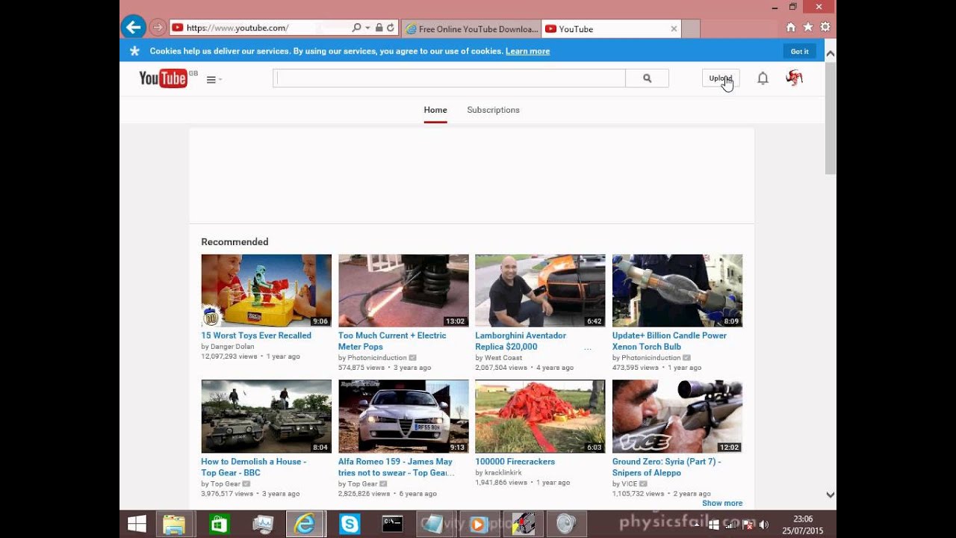Open the Billion Candle Power Xenon Torch thumbnail

click(x=677, y=291)
